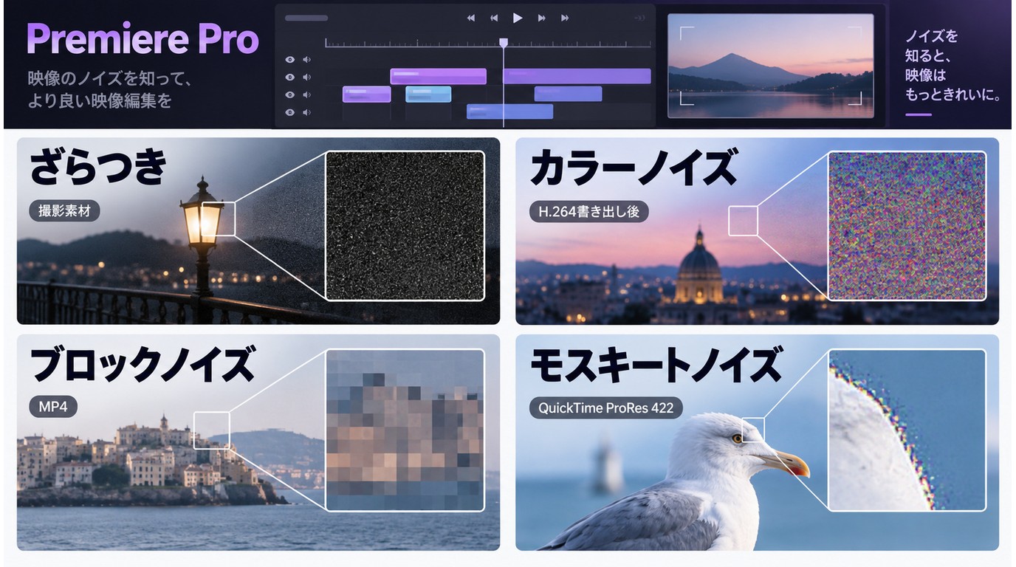Click the もっときれいに。 tagline text
Screen dimensions: 1016x567
click(953, 96)
